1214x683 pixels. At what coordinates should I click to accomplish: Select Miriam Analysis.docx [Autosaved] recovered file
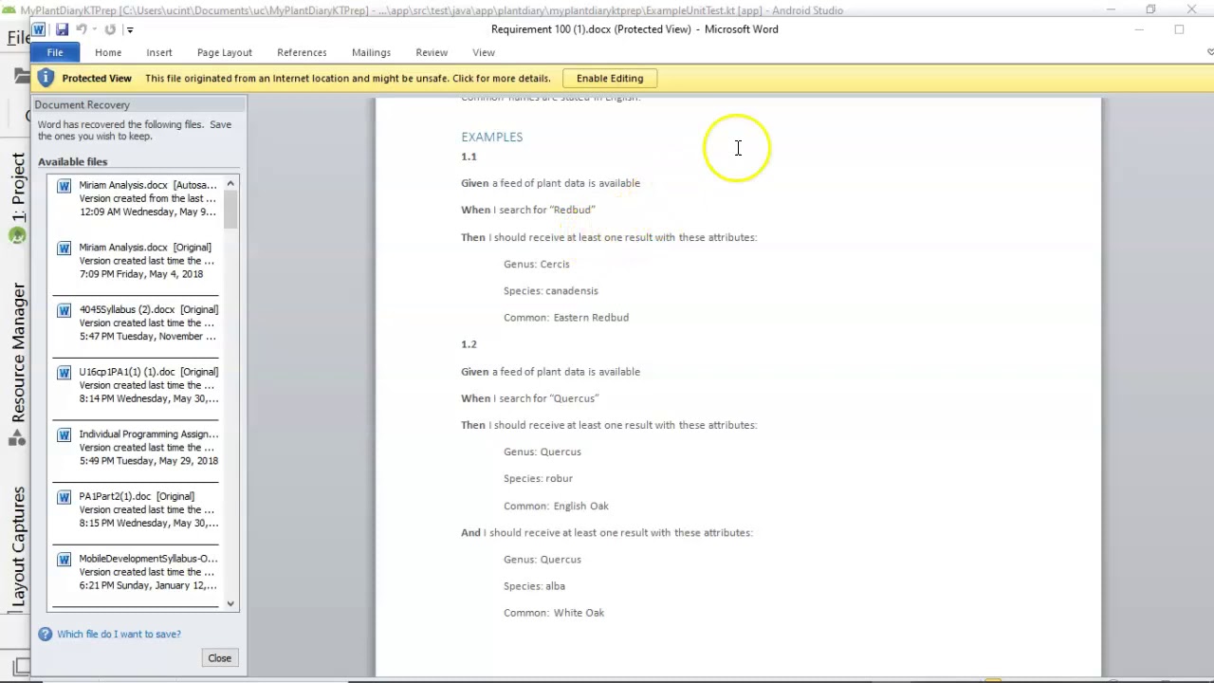[x=138, y=198]
